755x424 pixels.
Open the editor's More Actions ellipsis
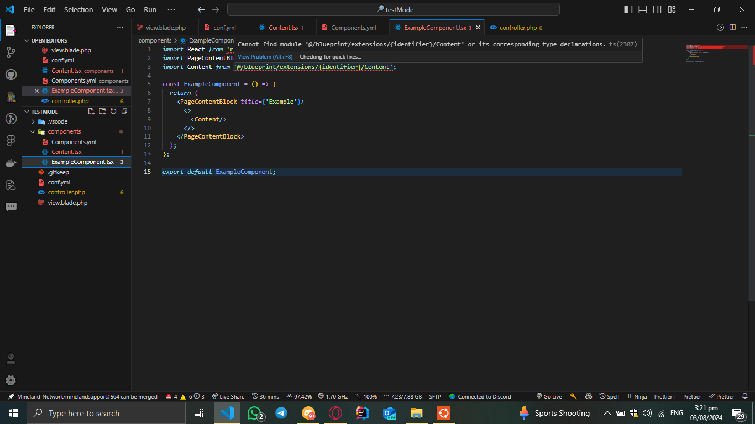coord(744,27)
